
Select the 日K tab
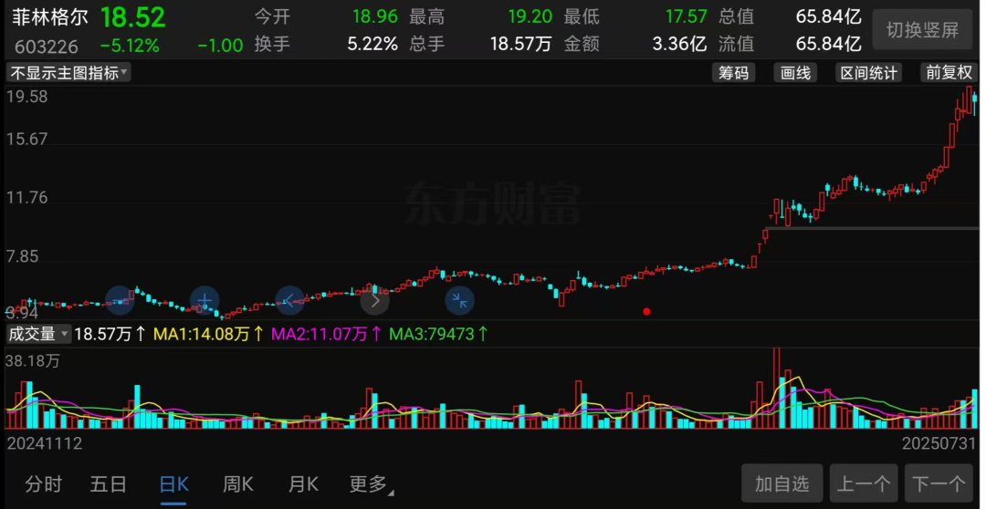click(x=173, y=483)
